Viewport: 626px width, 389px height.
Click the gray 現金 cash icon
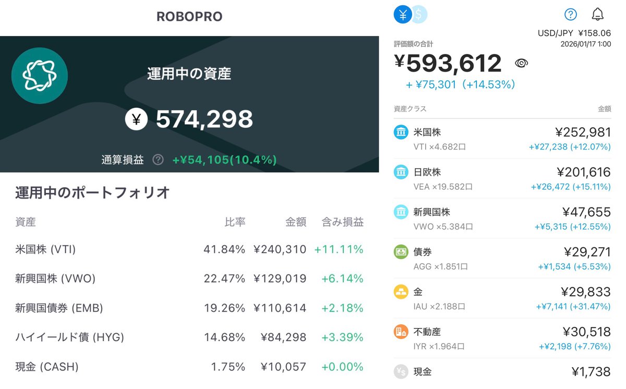coord(401,371)
